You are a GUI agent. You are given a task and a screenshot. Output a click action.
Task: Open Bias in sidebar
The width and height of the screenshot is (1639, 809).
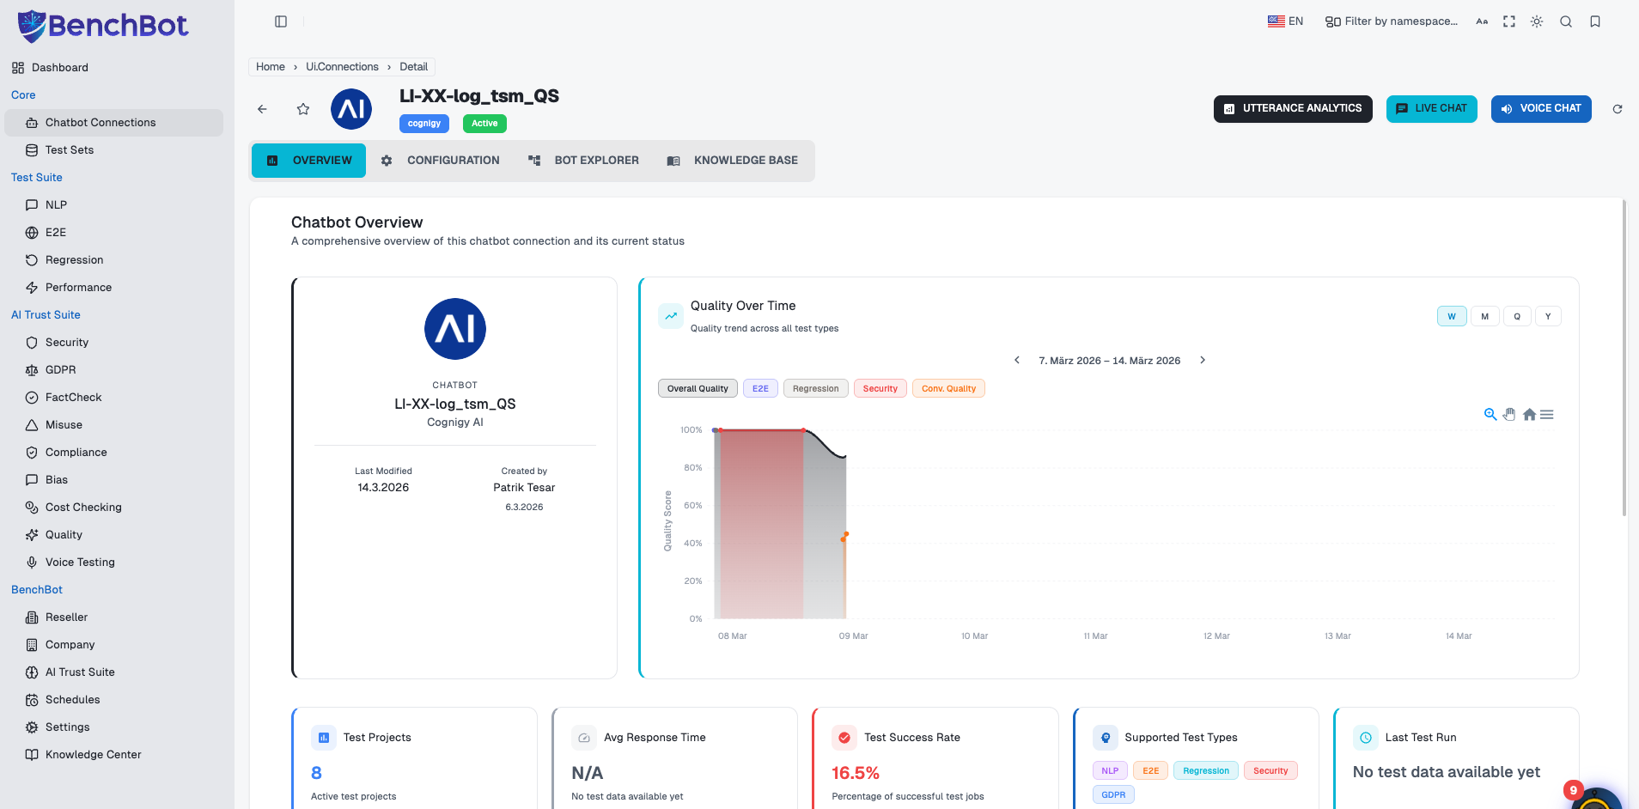(113, 480)
